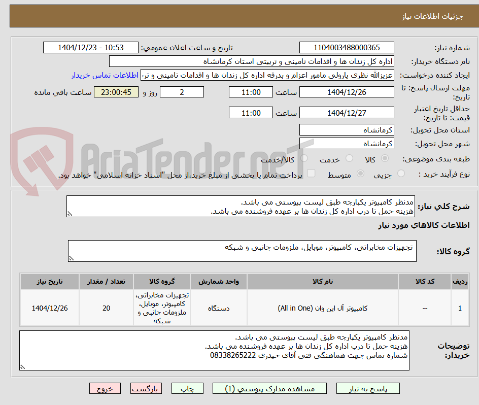
Task: Click the response deadline hour 11:00 field
Action: 251,92
